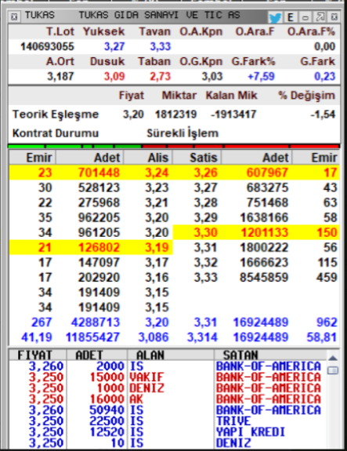Select trade with TRIVE seller
The width and height of the screenshot is (347, 451).
[x=168, y=420]
